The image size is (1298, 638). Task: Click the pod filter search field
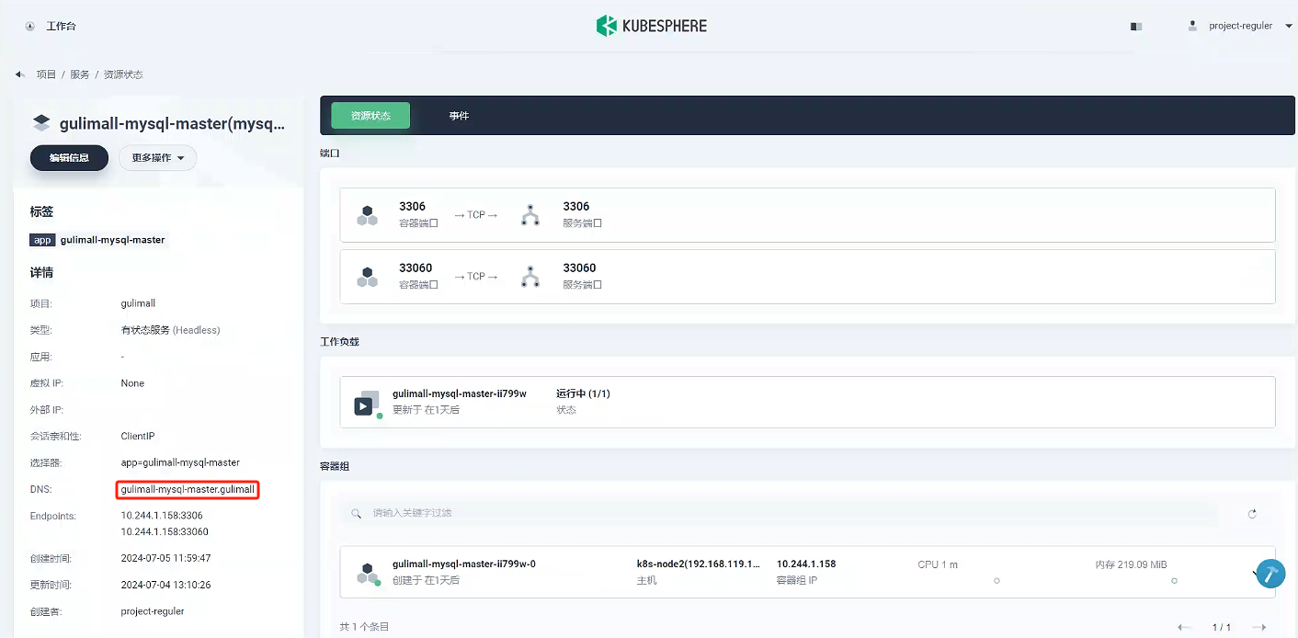point(780,514)
